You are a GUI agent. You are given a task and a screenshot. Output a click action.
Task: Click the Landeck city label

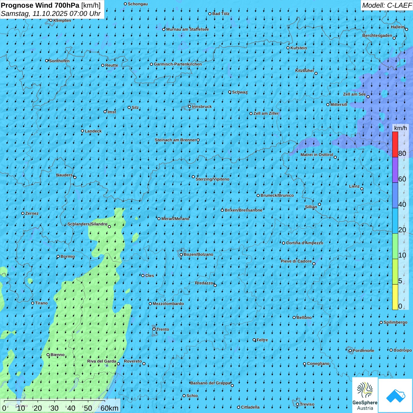click(93, 131)
